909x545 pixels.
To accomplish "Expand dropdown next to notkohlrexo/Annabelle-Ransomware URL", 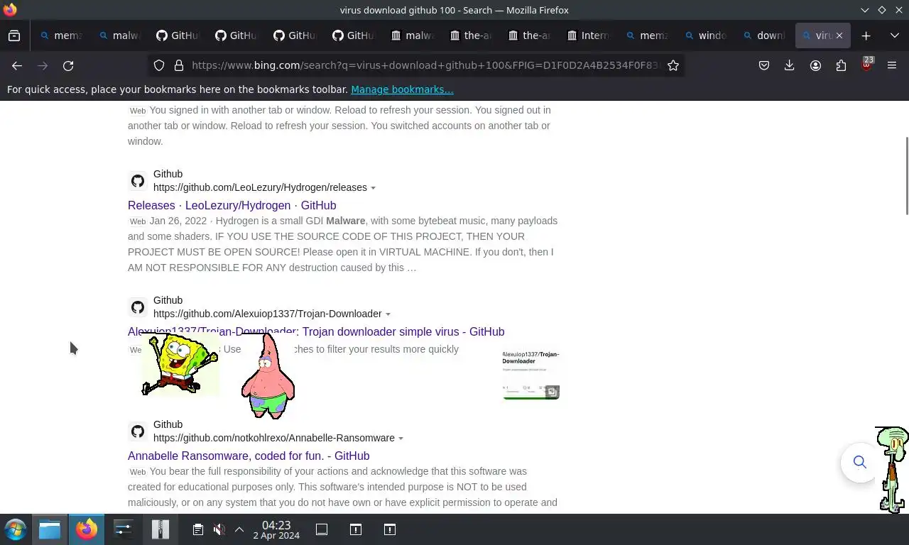I will 401,439.
